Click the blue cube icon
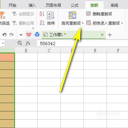Viewport: 128px width, 128px height. (x=37, y=35)
